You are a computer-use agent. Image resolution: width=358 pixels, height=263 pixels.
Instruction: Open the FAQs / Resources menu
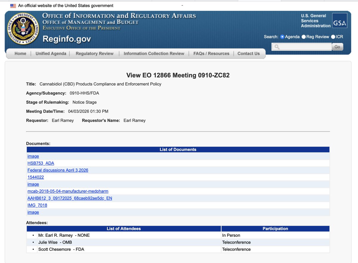pyautogui.click(x=212, y=54)
